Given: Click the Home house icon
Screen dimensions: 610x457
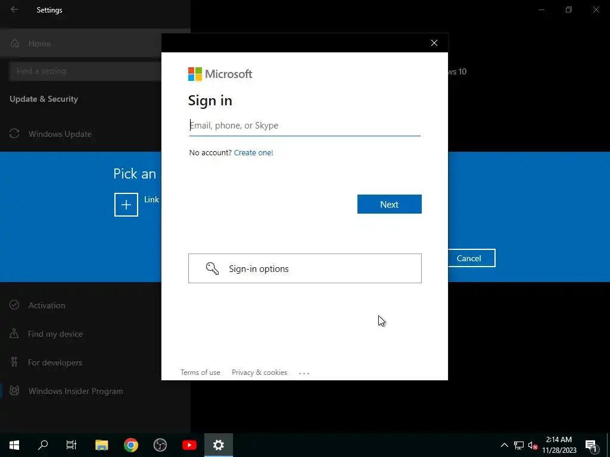Looking at the screenshot, I should tap(15, 43).
